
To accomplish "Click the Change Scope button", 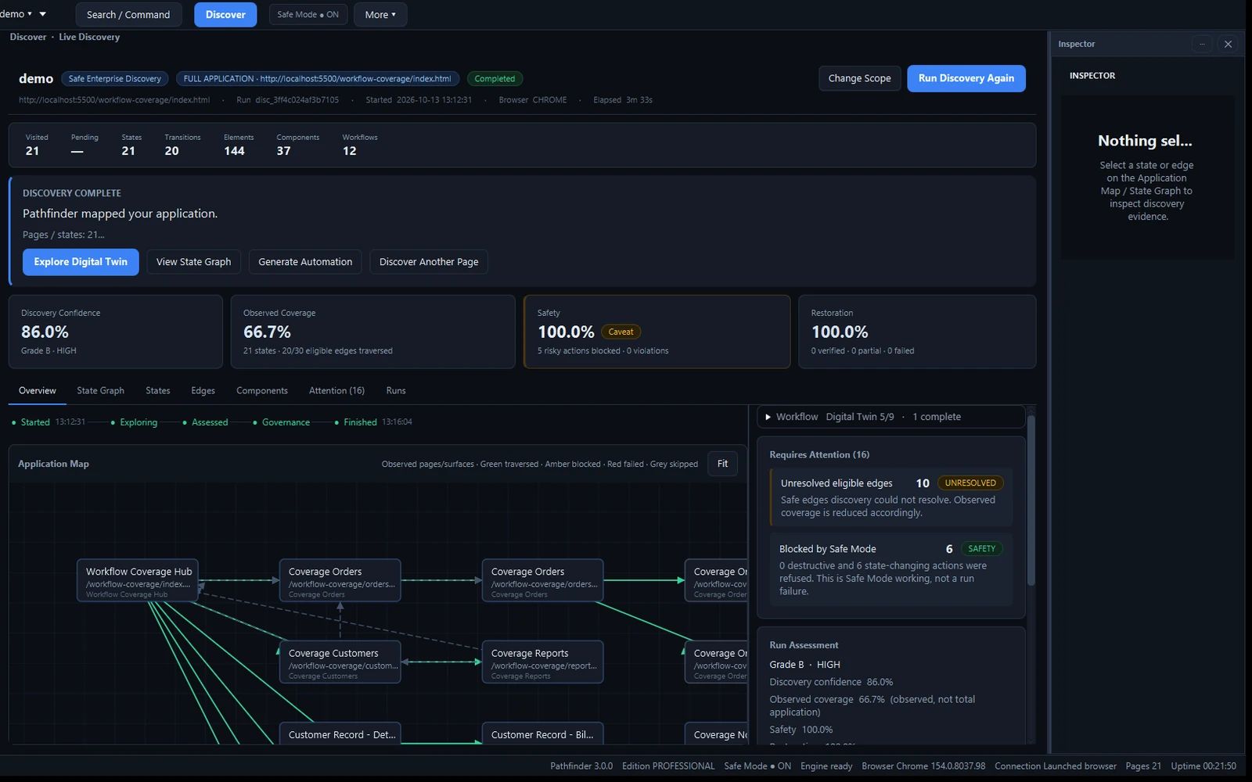I will [859, 78].
